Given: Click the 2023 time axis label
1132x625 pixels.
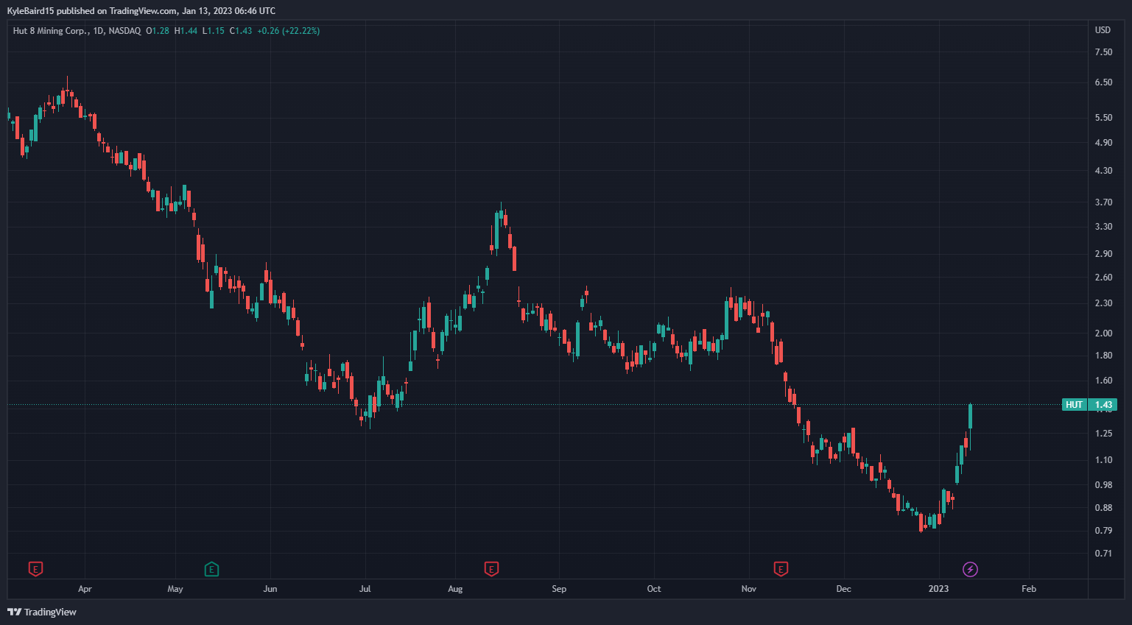Looking at the screenshot, I should 938,589.
